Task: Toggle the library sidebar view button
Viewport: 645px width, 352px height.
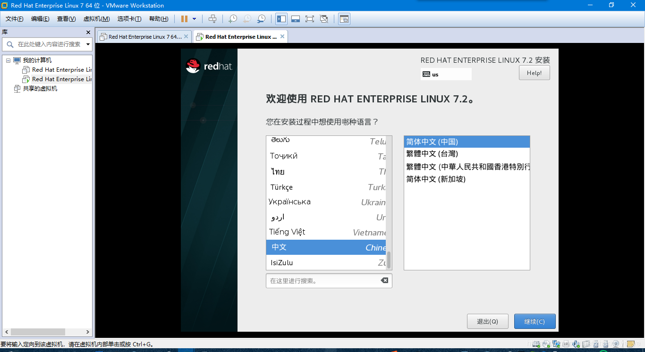Action: (x=281, y=19)
